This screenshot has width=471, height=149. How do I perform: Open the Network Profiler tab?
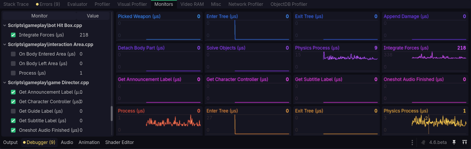(246, 4)
